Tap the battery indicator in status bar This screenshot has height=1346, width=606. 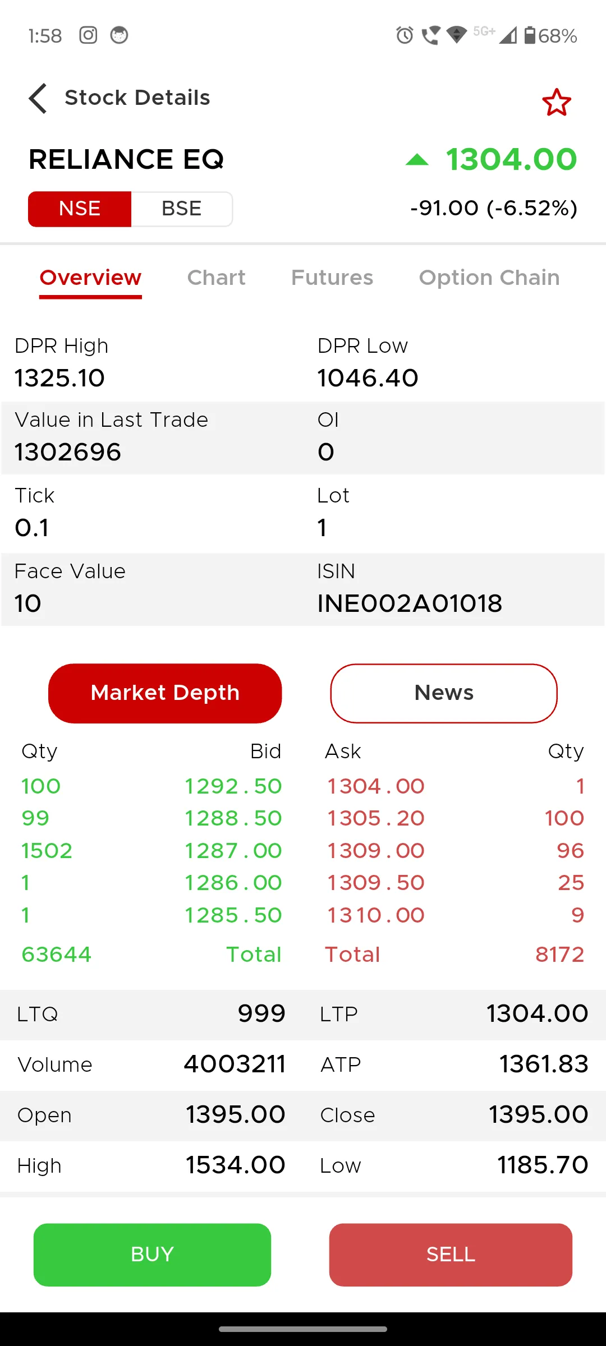click(x=530, y=35)
